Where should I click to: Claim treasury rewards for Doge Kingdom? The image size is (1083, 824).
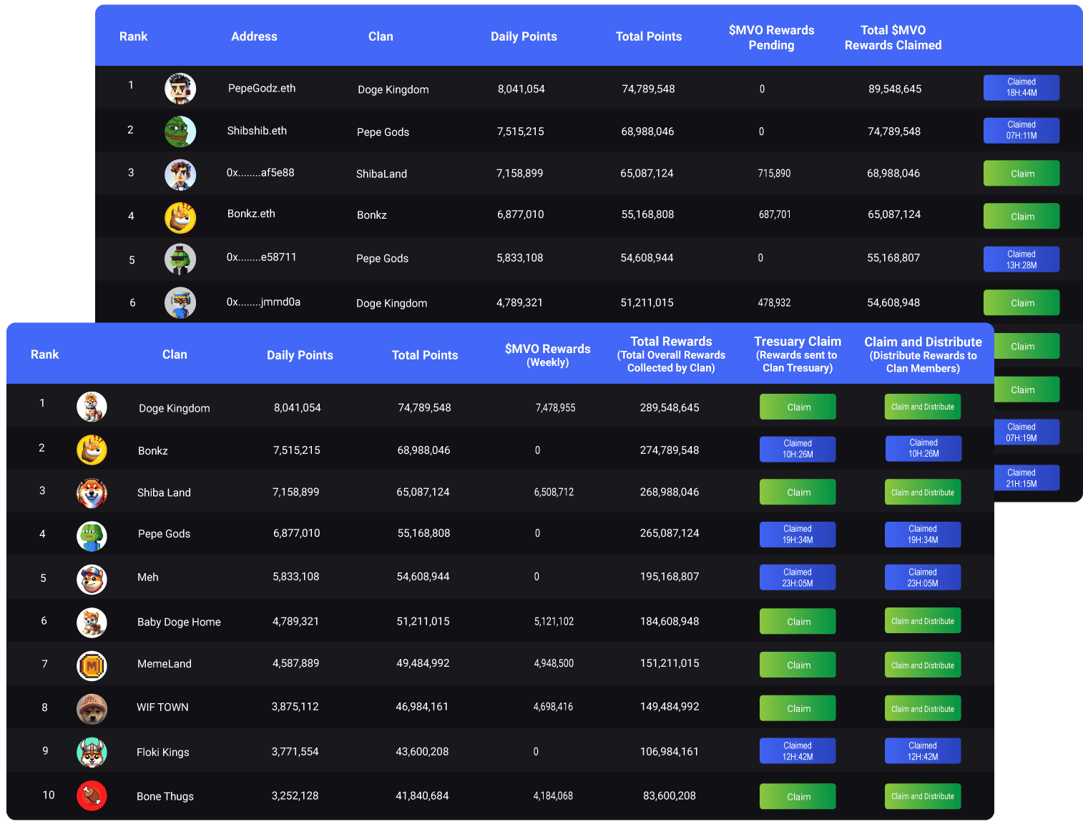point(798,407)
